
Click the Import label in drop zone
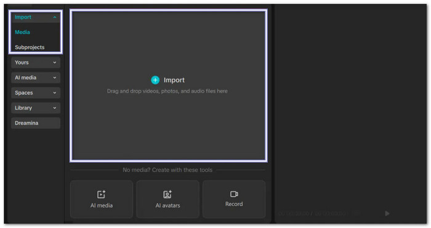(174, 80)
